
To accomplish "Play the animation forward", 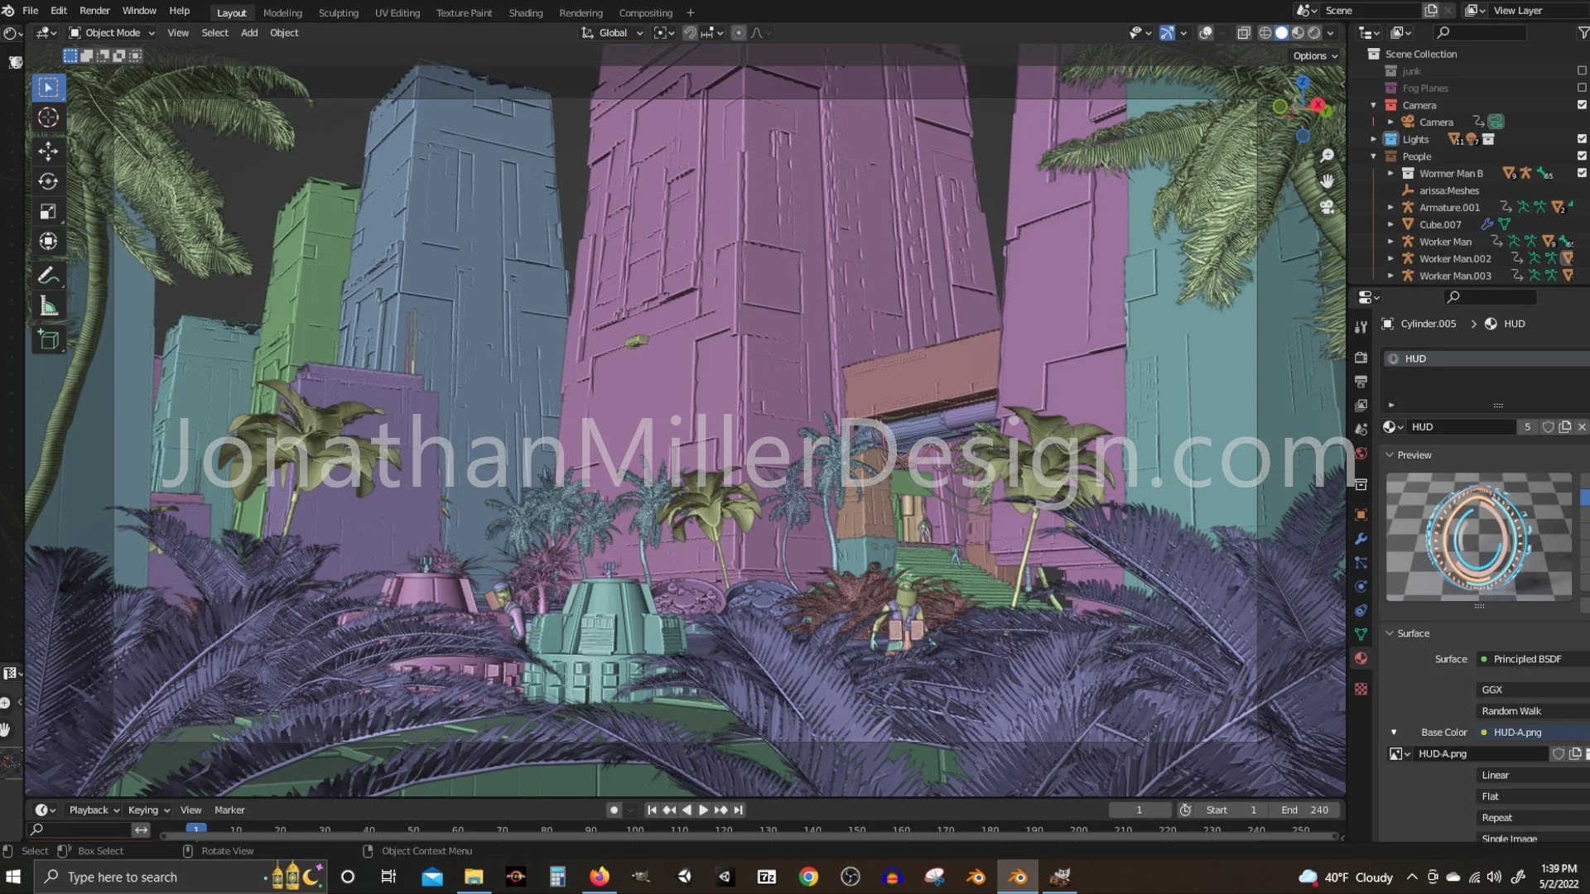I will tap(703, 810).
